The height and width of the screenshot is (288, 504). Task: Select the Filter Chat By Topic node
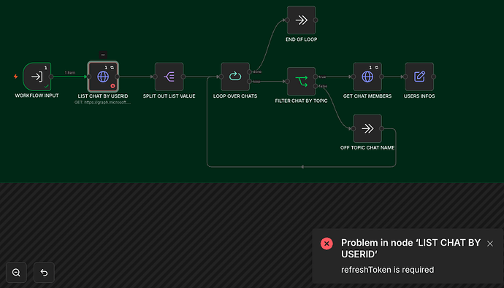click(x=302, y=81)
